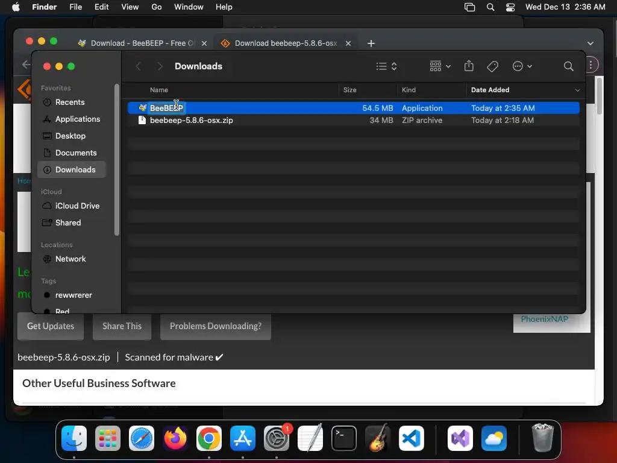
Task: Open the Edit menu
Action: [x=101, y=7]
